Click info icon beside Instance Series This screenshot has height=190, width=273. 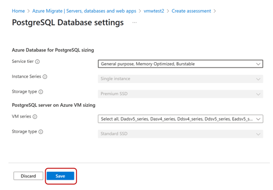(45, 76)
